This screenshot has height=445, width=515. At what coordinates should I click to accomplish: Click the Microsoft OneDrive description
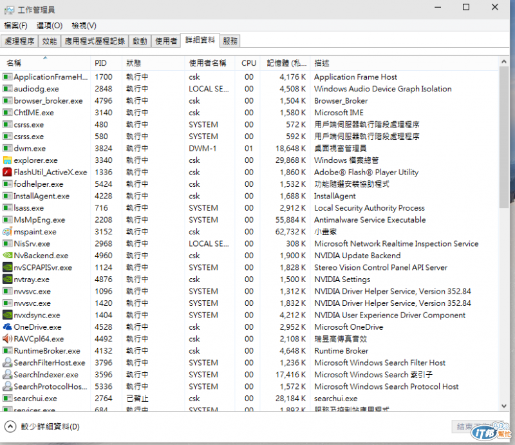pyautogui.click(x=348, y=327)
